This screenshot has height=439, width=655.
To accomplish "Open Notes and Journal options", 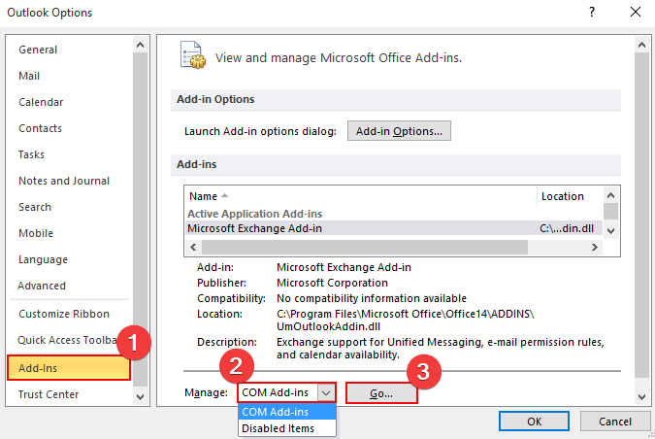I will pyautogui.click(x=64, y=181).
